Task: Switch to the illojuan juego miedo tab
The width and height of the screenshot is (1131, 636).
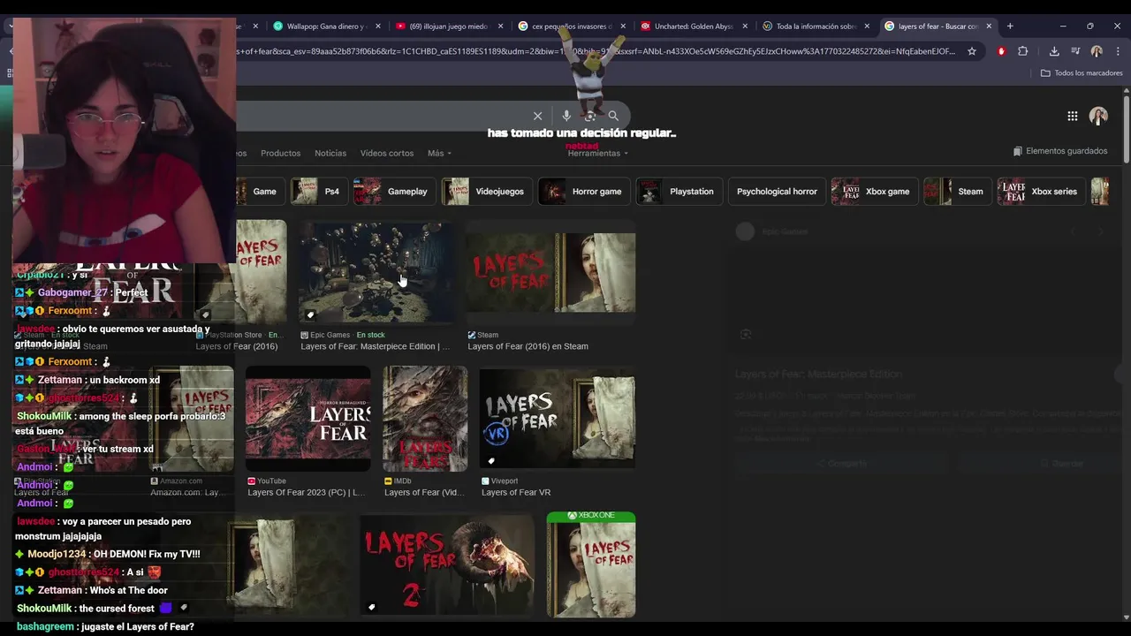Action: [449, 26]
